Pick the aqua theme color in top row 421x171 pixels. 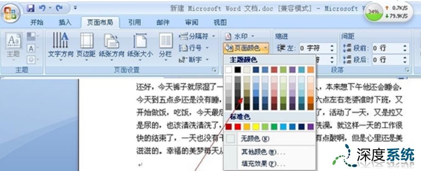301,70
